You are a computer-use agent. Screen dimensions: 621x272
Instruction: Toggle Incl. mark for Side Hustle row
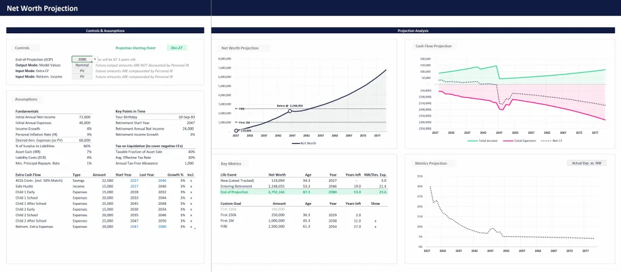191,186
